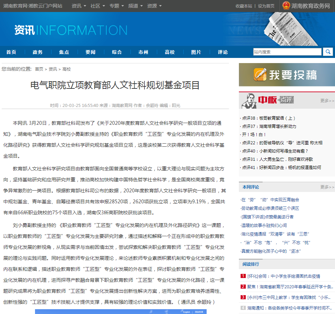335x314 pixels.
Task: Focus the 站内搜索 search input field
Action: [287, 52]
